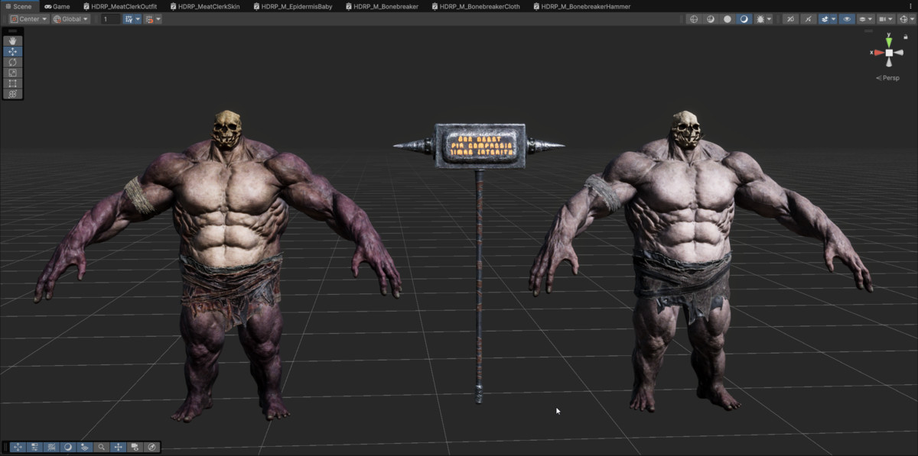Toggle grid snapping magnet button

coord(149,19)
